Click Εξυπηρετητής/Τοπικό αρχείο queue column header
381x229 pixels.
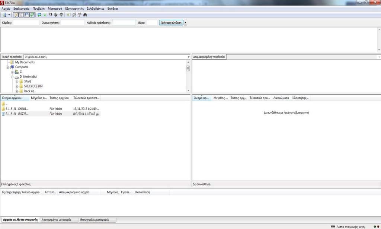click(22, 192)
